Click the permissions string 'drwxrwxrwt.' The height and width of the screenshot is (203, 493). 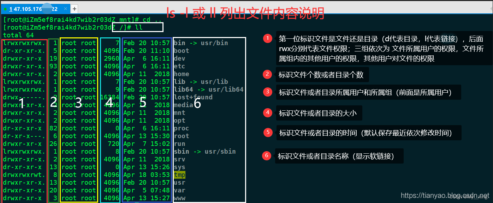point(24,175)
